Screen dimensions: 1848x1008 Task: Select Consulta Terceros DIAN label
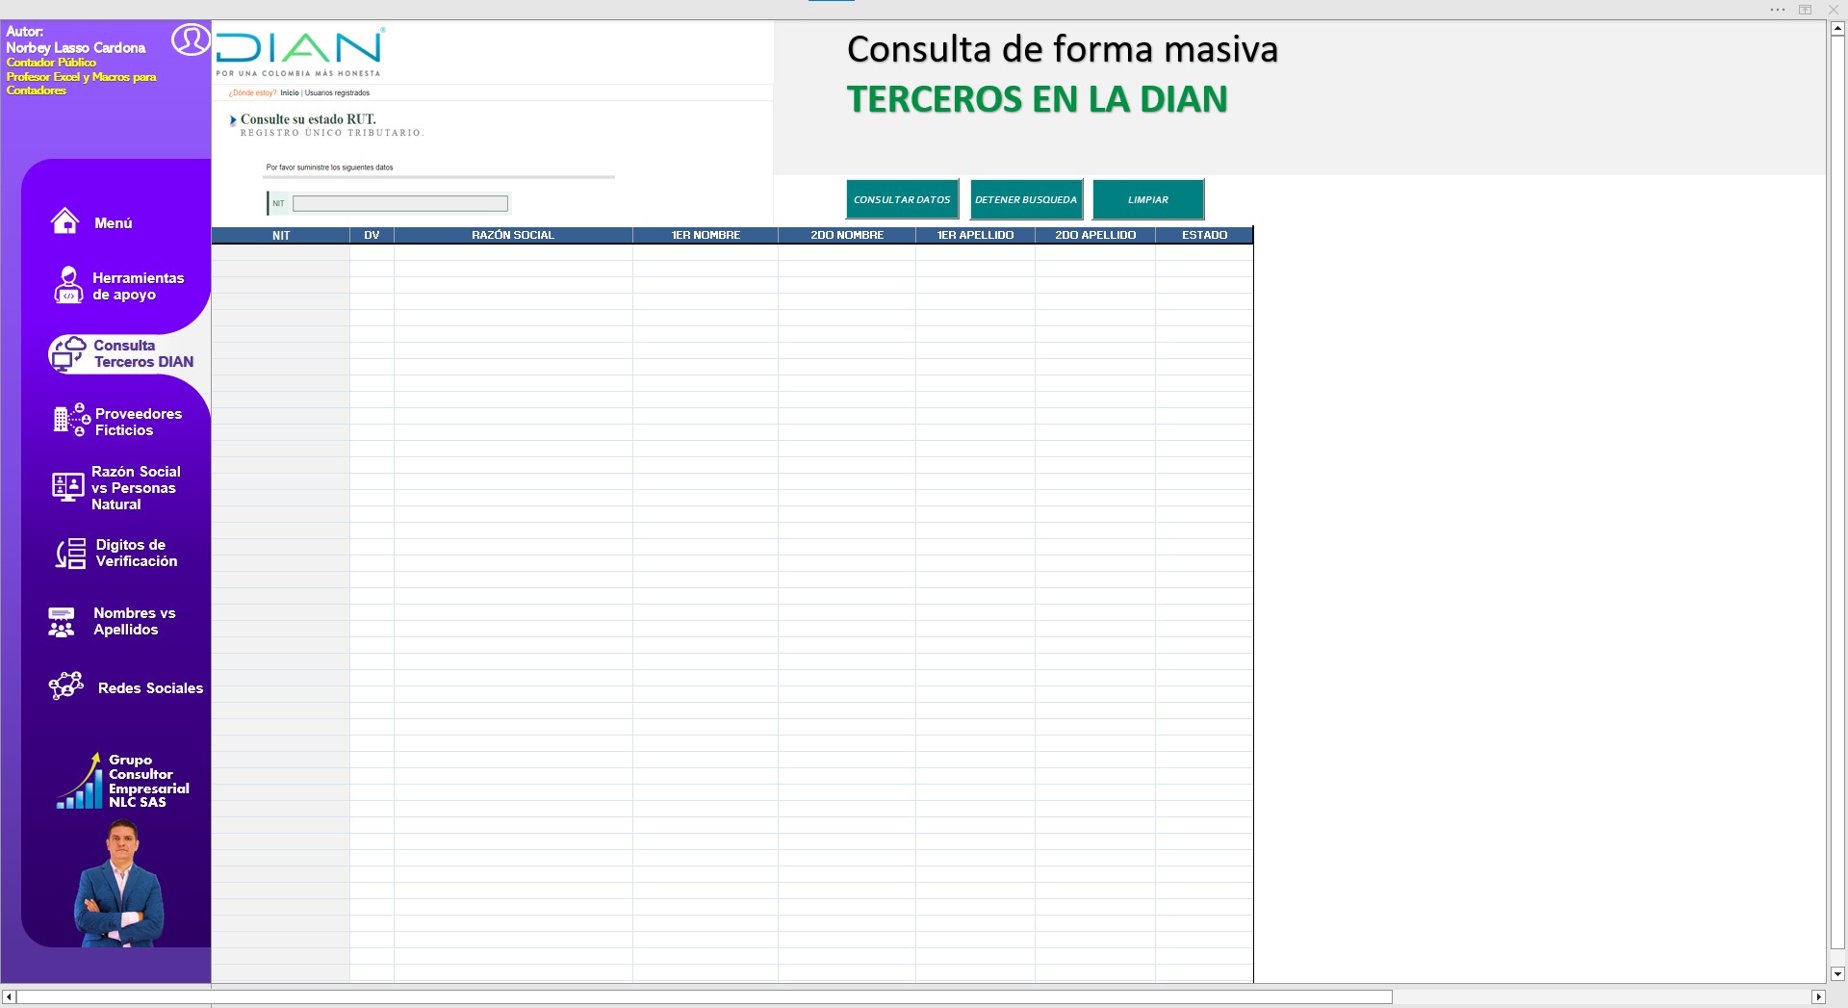pos(143,353)
